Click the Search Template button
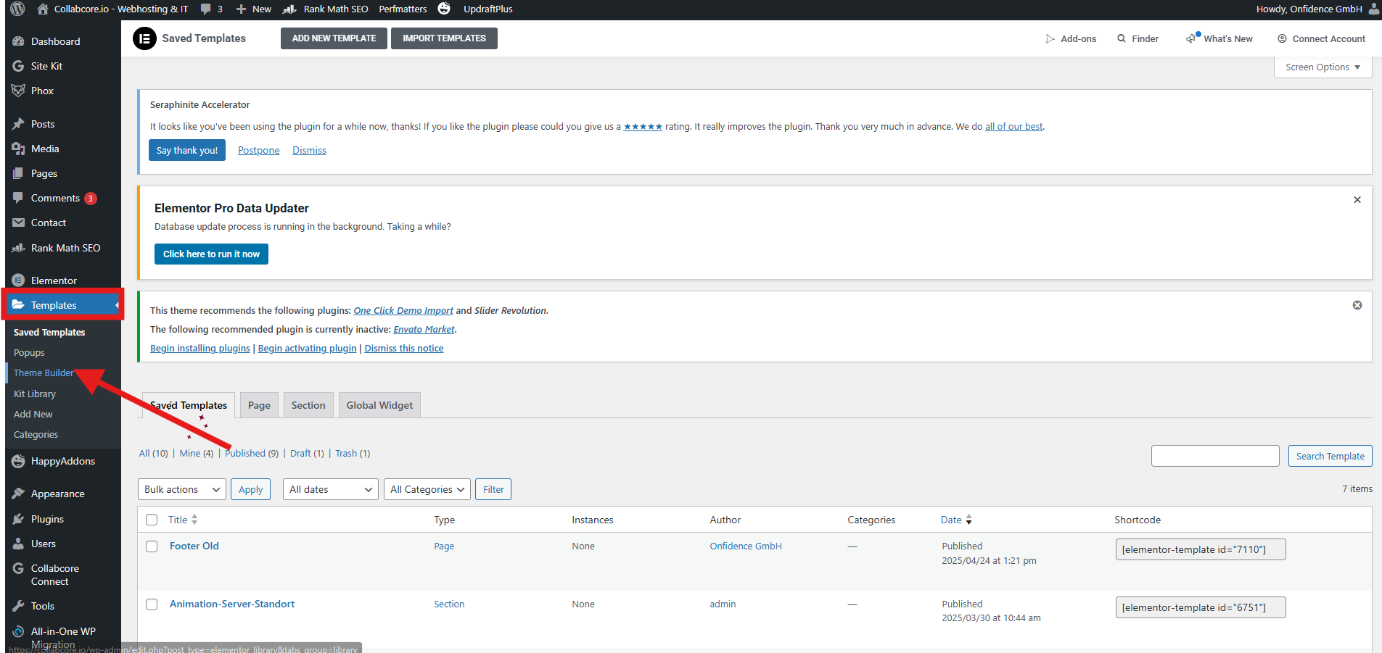Screen dimensions: 1382x653 [1330, 456]
